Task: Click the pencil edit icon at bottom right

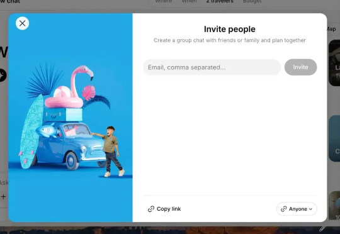Action: [322, 228]
